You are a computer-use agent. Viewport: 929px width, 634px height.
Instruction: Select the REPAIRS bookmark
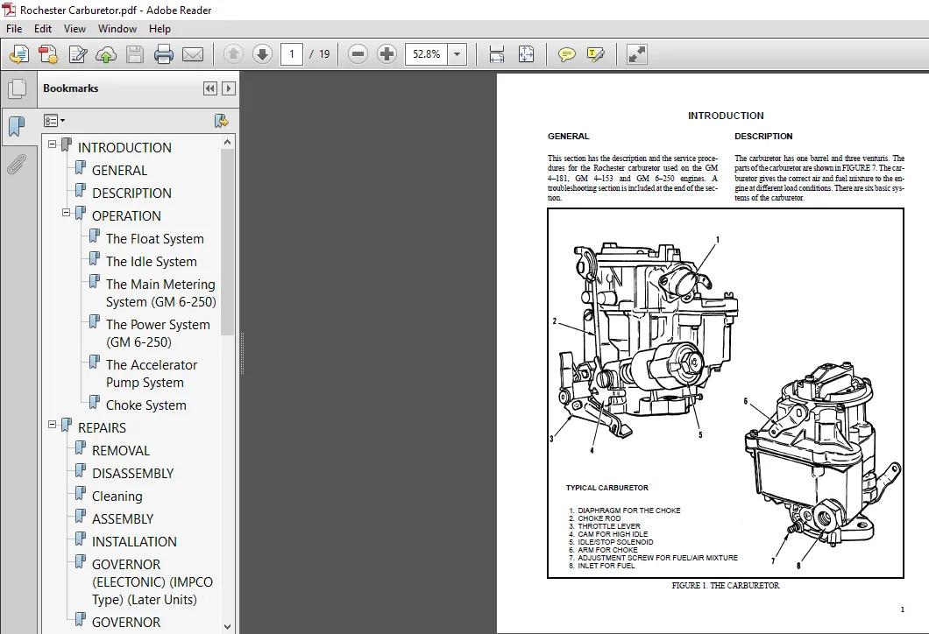(102, 428)
